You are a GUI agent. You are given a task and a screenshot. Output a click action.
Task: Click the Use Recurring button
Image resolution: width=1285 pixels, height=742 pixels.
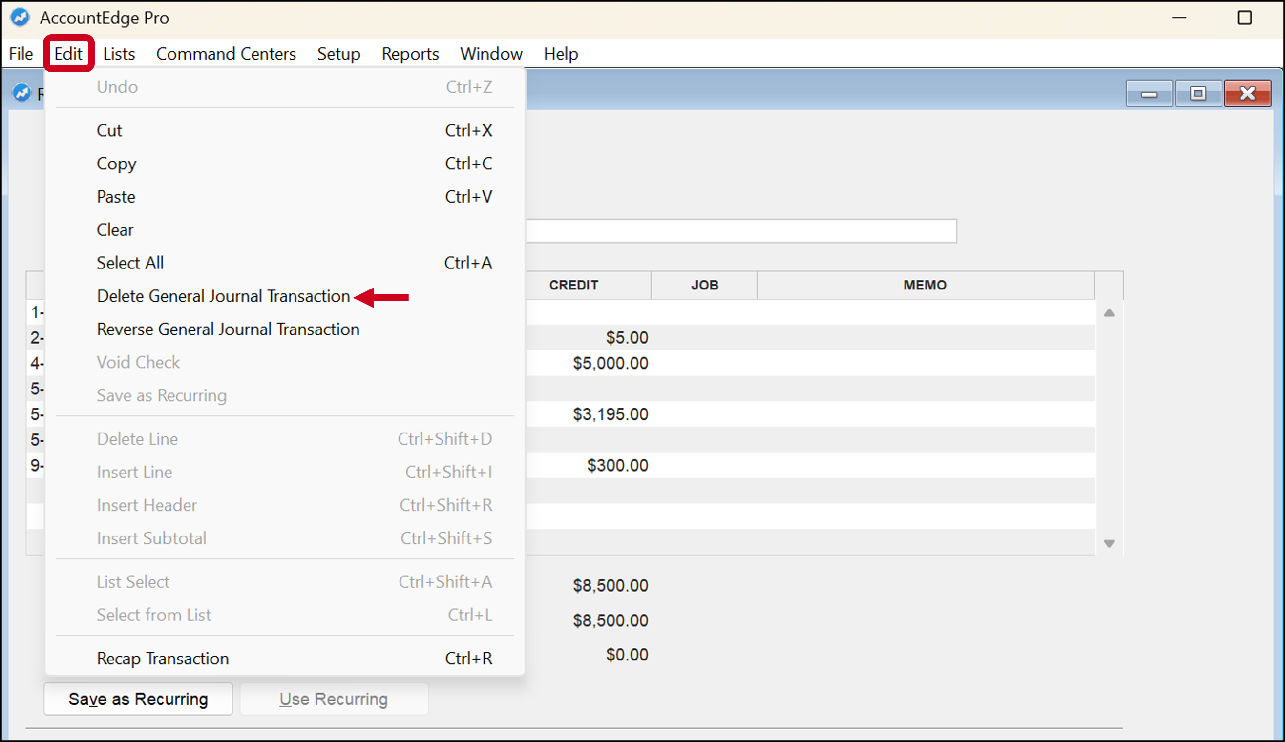point(334,699)
